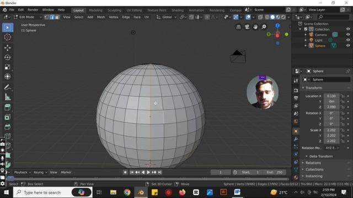Image resolution: width=353 pixels, height=198 pixels.
Task: Select the Rotate tool
Action: tap(7, 57)
